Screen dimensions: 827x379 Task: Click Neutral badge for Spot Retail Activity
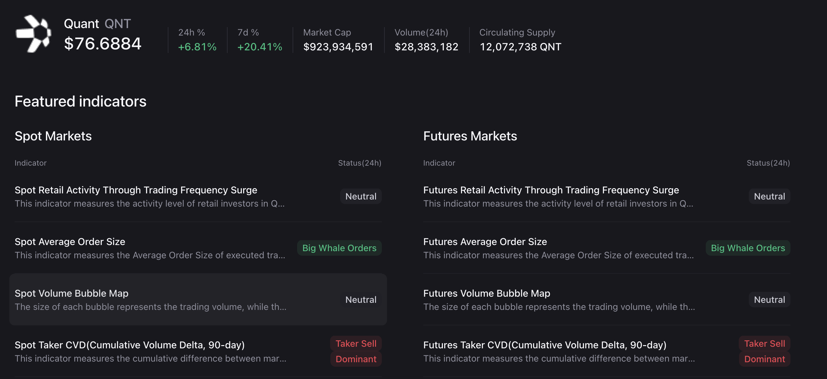pyautogui.click(x=361, y=196)
